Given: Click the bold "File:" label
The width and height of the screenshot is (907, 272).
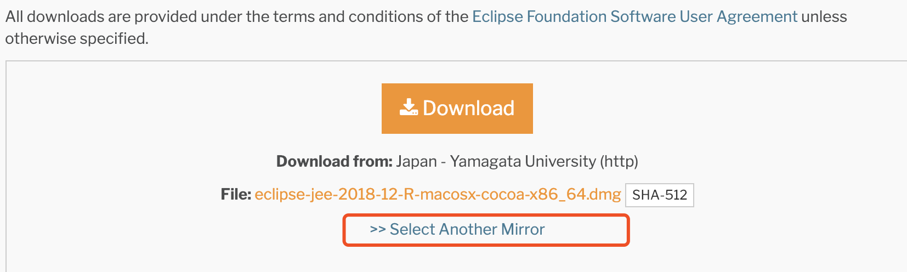Looking at the screenshot, I should point(236,194).
